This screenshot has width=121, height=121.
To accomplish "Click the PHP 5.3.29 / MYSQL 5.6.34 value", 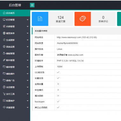I will 70,61.
